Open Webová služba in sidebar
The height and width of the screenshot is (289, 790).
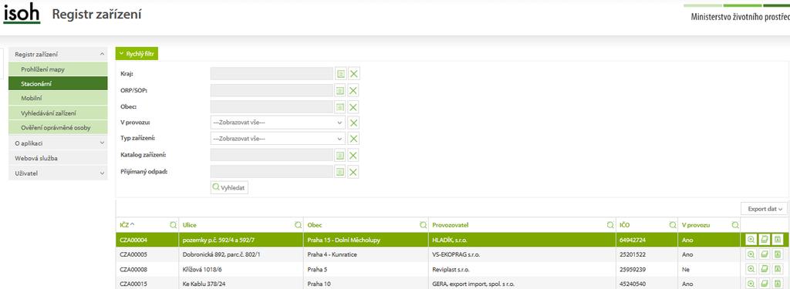pos(58,158)
